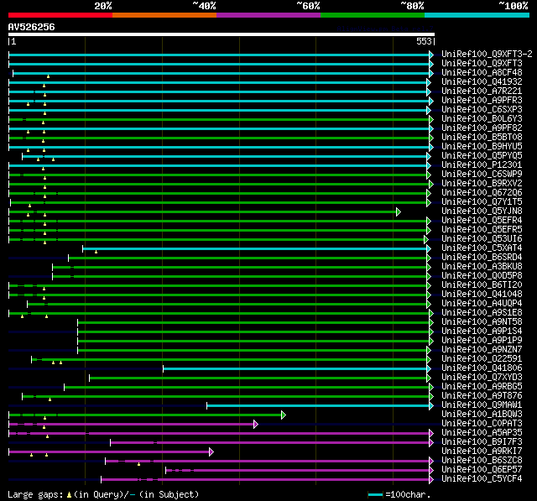Pick label UniRef100_A9NZN7
The image size is (537, 501).
[x=482, y=350]
